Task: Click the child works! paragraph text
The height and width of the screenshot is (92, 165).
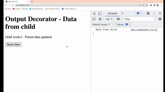Action: tap(28, 37)
